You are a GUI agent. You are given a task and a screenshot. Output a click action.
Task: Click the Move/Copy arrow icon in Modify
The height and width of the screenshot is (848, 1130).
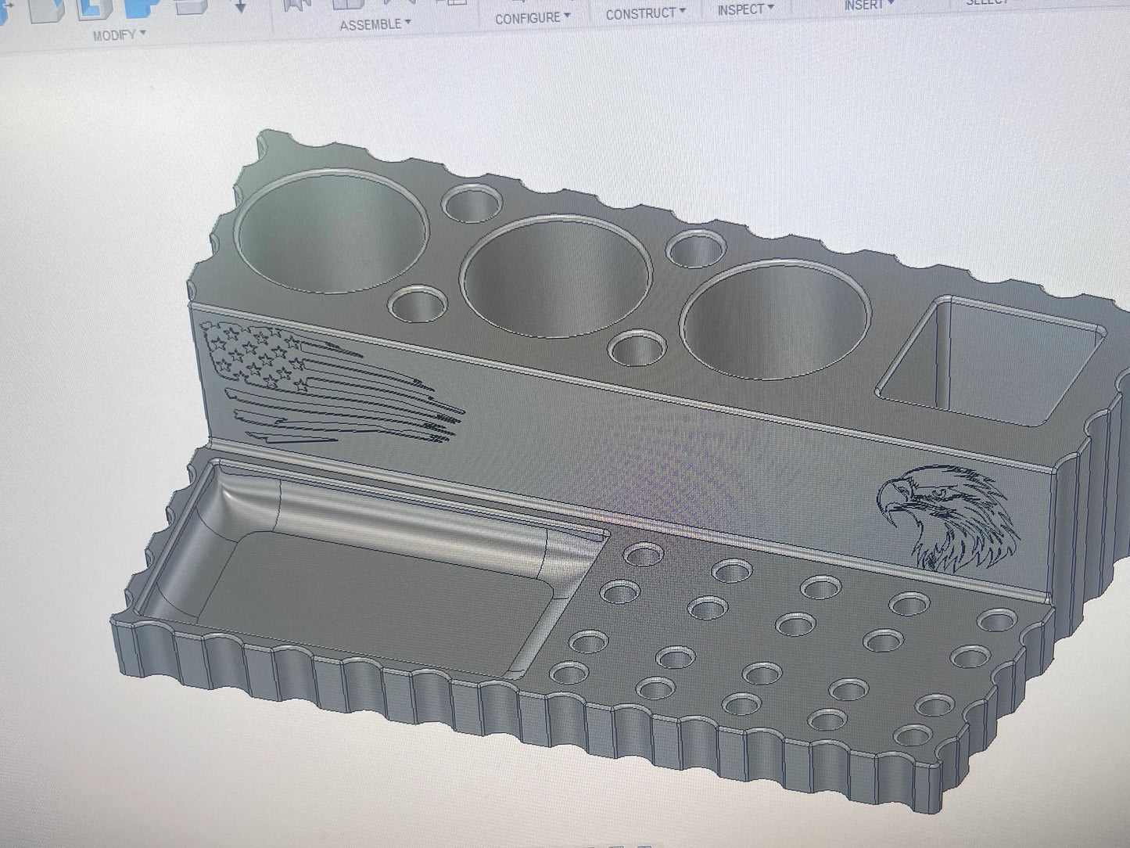click(x=240, y=5)
